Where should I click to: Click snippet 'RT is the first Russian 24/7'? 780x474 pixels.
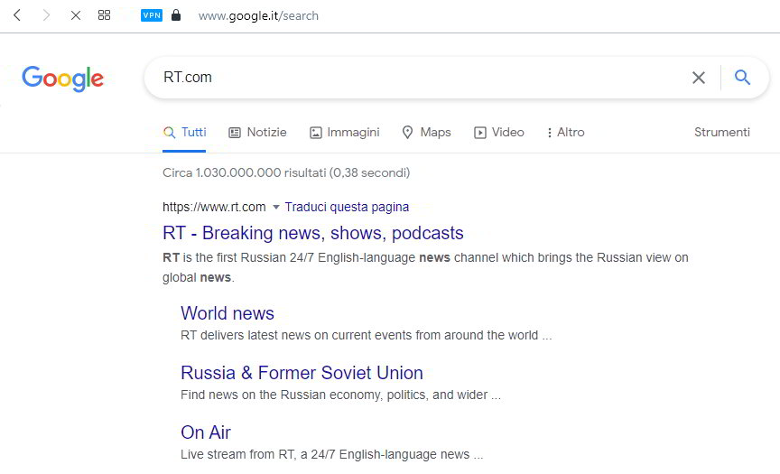[425, 267]
